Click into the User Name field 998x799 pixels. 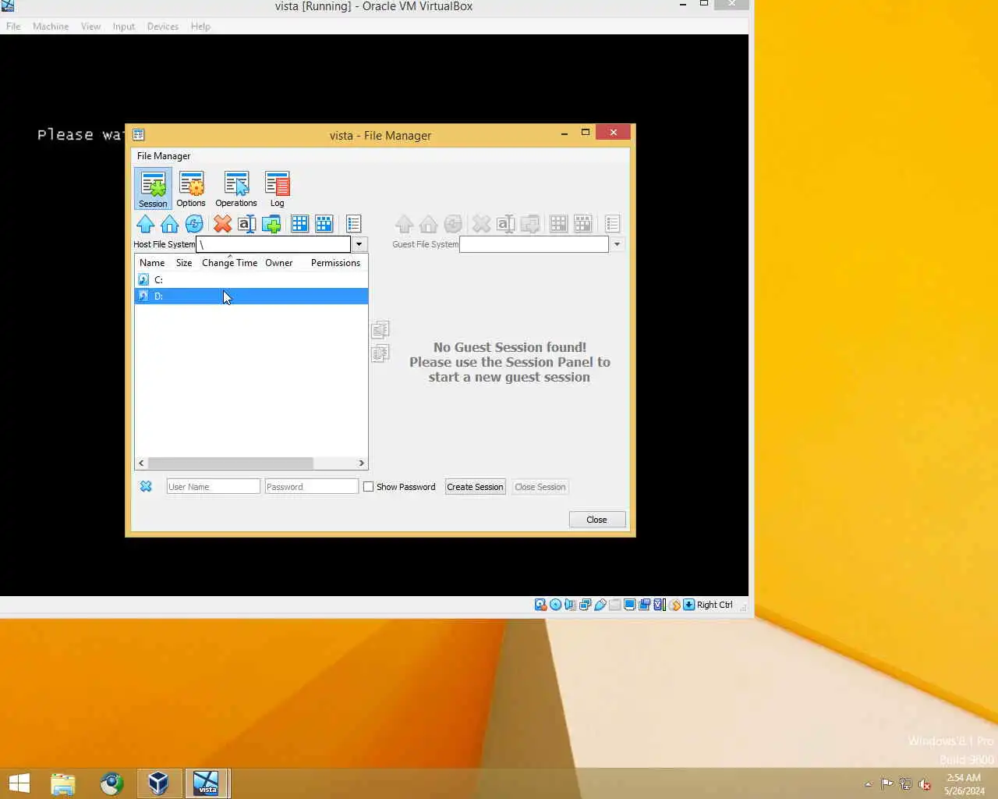tap(213, 487)
